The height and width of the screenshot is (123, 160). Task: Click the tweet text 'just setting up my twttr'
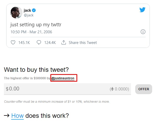36,25
